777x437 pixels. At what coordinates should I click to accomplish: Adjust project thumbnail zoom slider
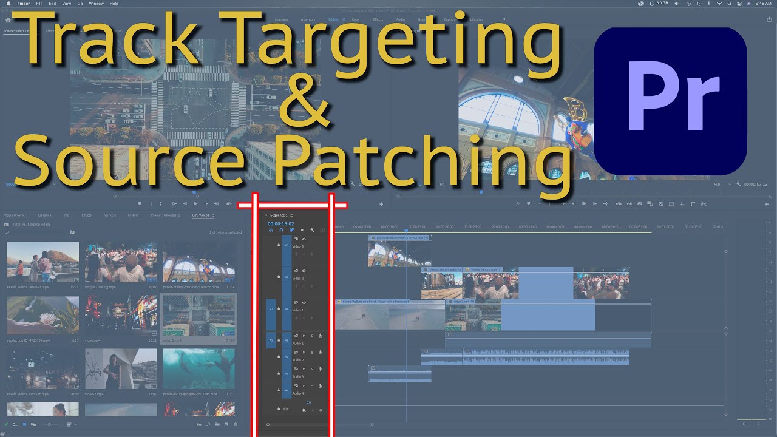(50, 424)
